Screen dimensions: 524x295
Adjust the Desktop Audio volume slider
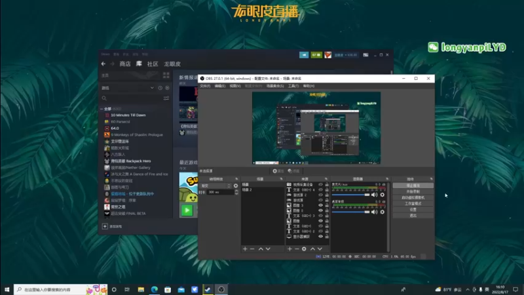(x=350, y=212)
